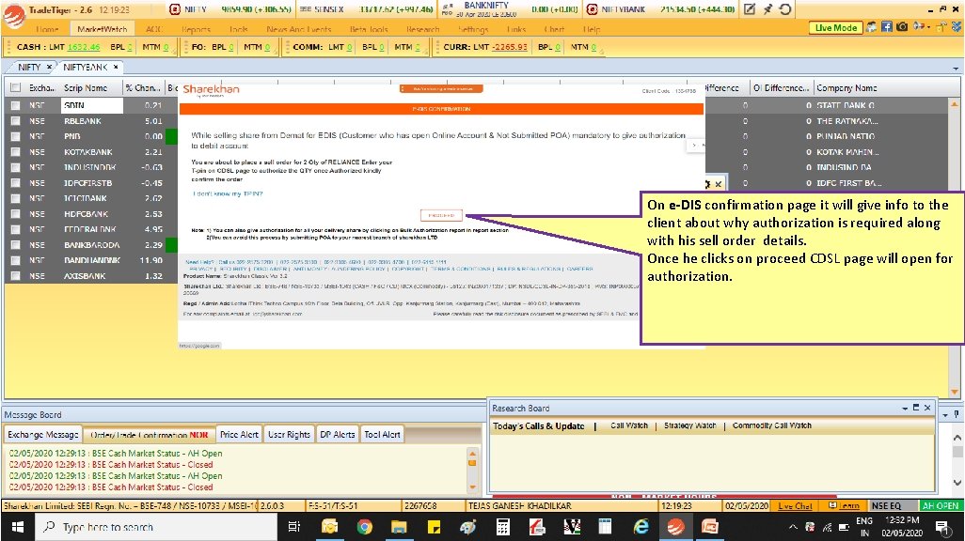The width and height of the screenshot is (965, 541).
Task: Click in the Windows search box
Action: 158,527
